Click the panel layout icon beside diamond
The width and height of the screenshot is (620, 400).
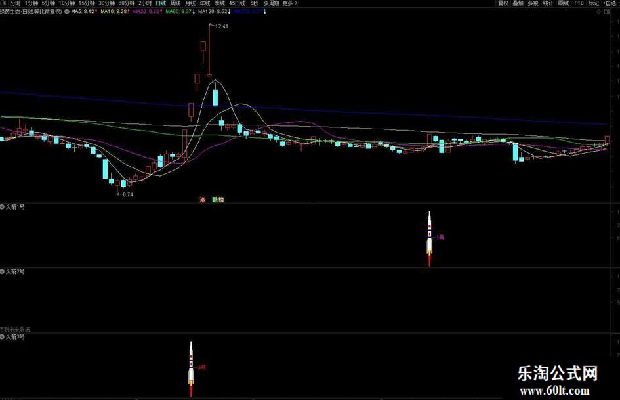click(x=607, y=12)
